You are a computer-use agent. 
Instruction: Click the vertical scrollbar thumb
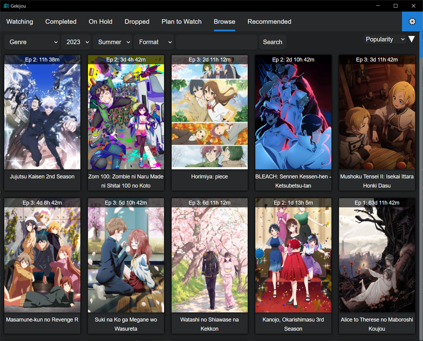click(421, 44)
